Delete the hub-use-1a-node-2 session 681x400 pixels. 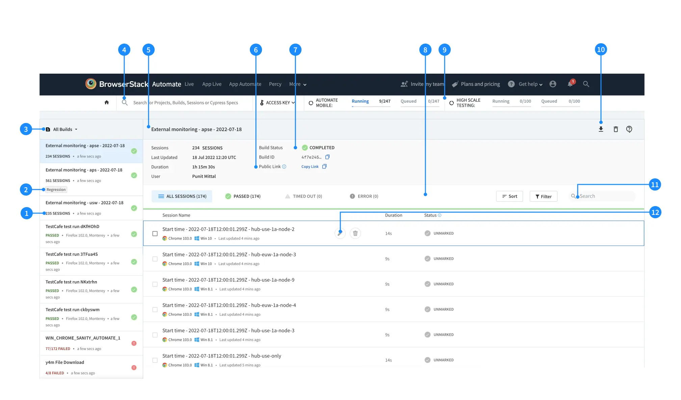point(355,233)
